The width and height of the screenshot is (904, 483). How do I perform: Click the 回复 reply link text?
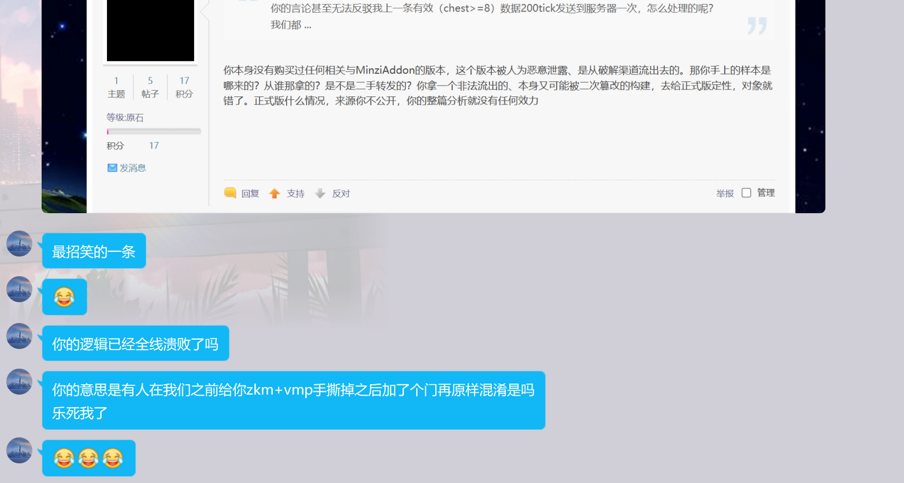250,194
